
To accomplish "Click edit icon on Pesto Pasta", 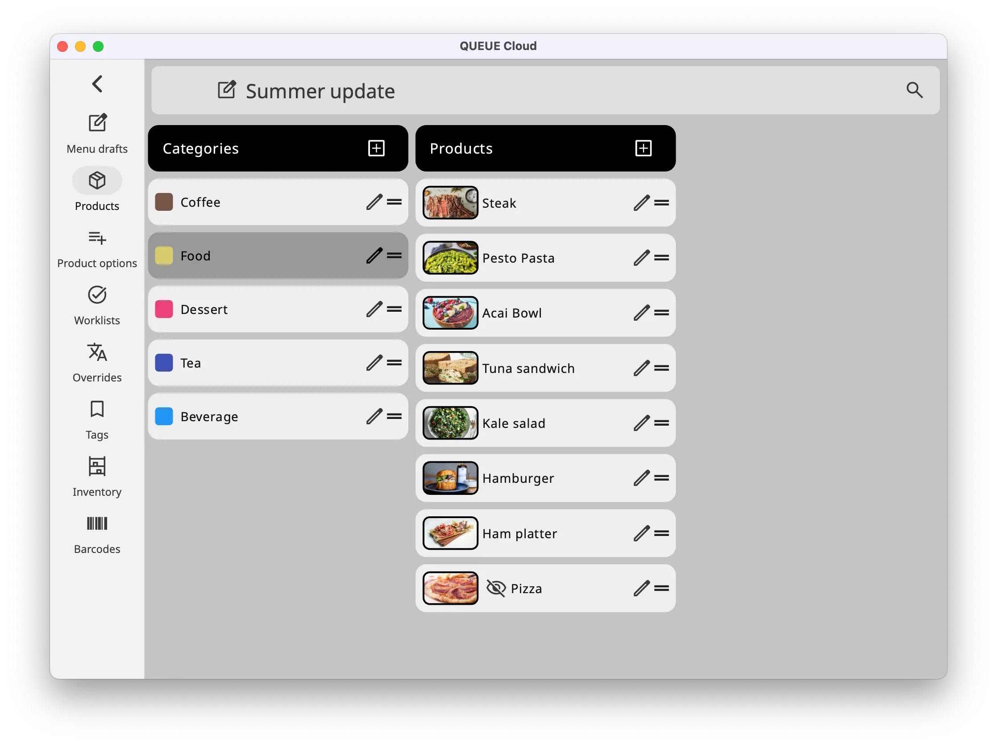I will click(x=641, y=257).
